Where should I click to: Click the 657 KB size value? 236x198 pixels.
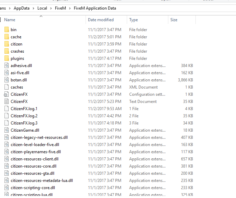pos(187,159)
